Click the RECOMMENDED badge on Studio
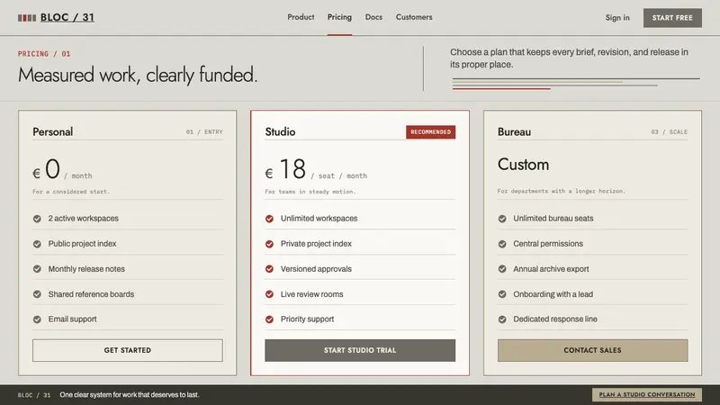The height and width of the screenshot is (405, 720). pos(431,131)
